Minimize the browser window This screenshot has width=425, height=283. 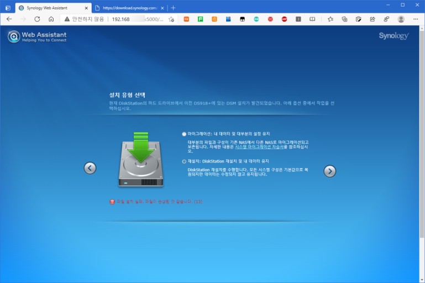tap(388, 5)
